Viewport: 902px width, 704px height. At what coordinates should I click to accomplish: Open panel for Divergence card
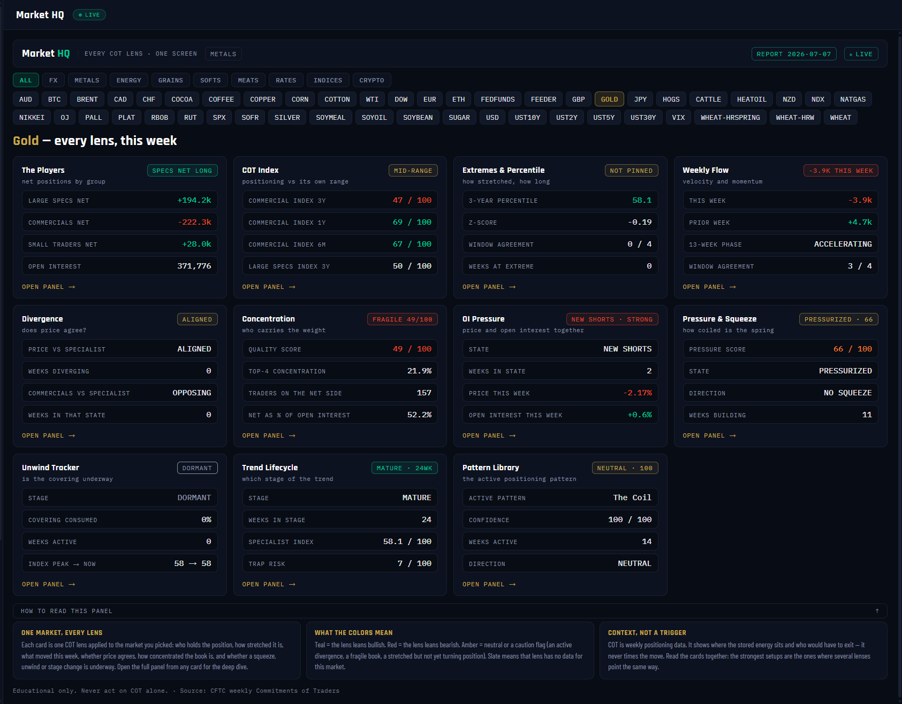[x=49, y=436]
